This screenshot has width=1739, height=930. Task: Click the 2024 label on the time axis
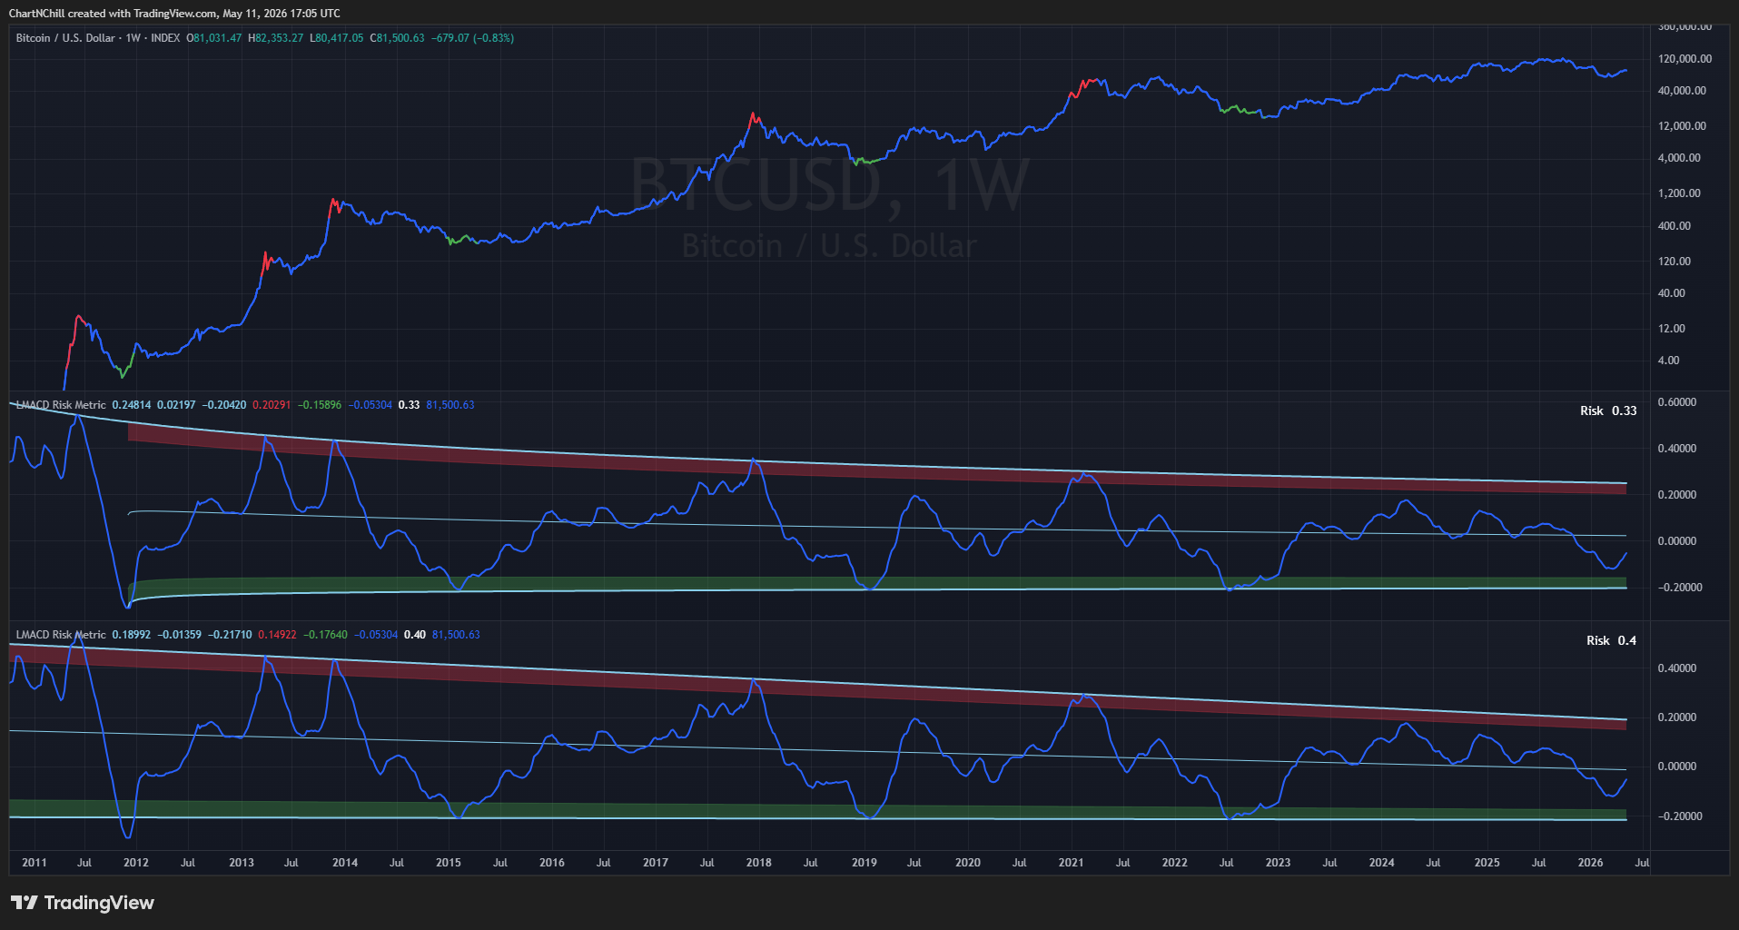[1382, 863]
